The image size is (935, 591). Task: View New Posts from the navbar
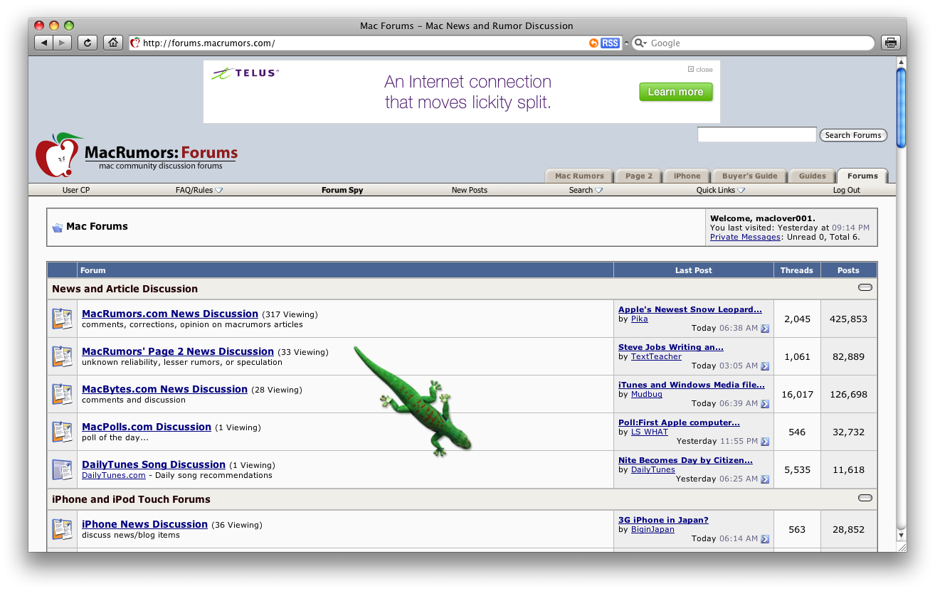click(470, 190)
